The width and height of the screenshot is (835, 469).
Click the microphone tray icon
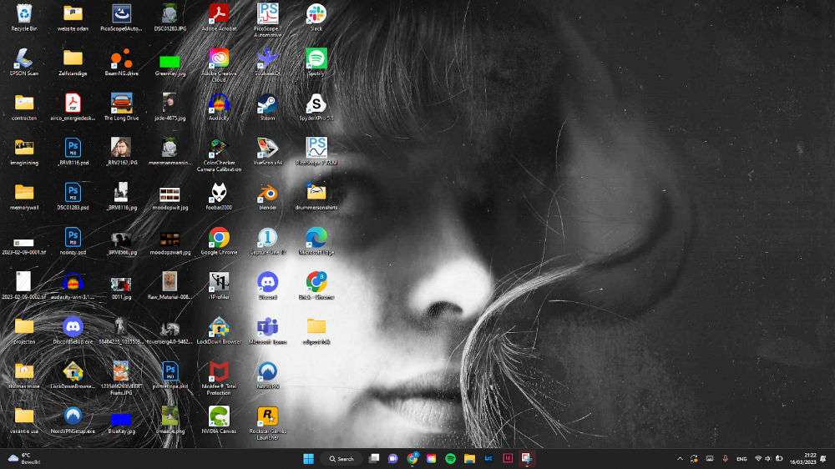click(x=725, y=458)
